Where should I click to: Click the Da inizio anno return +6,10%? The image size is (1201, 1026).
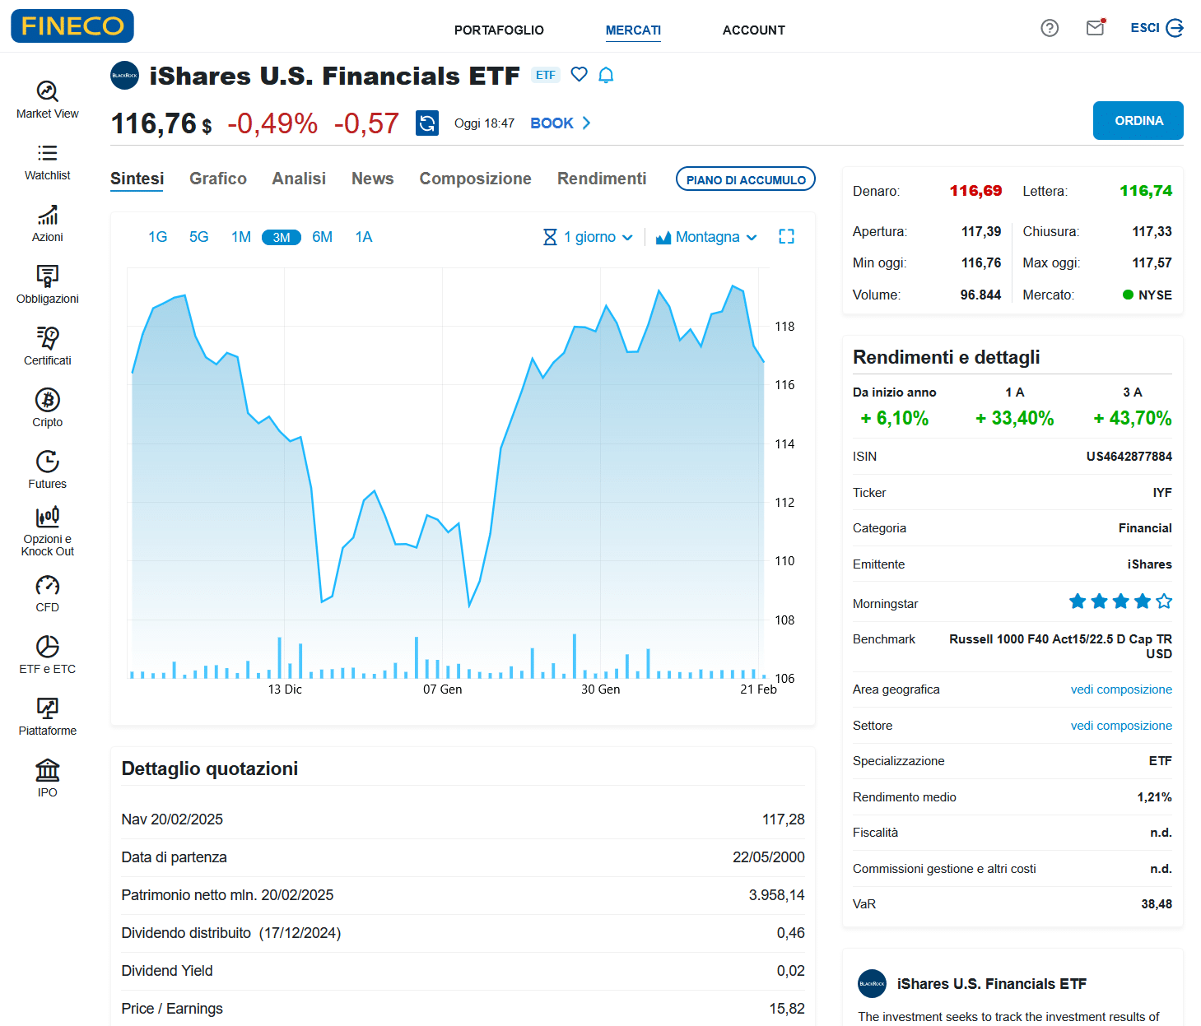[x=895, y=418]
